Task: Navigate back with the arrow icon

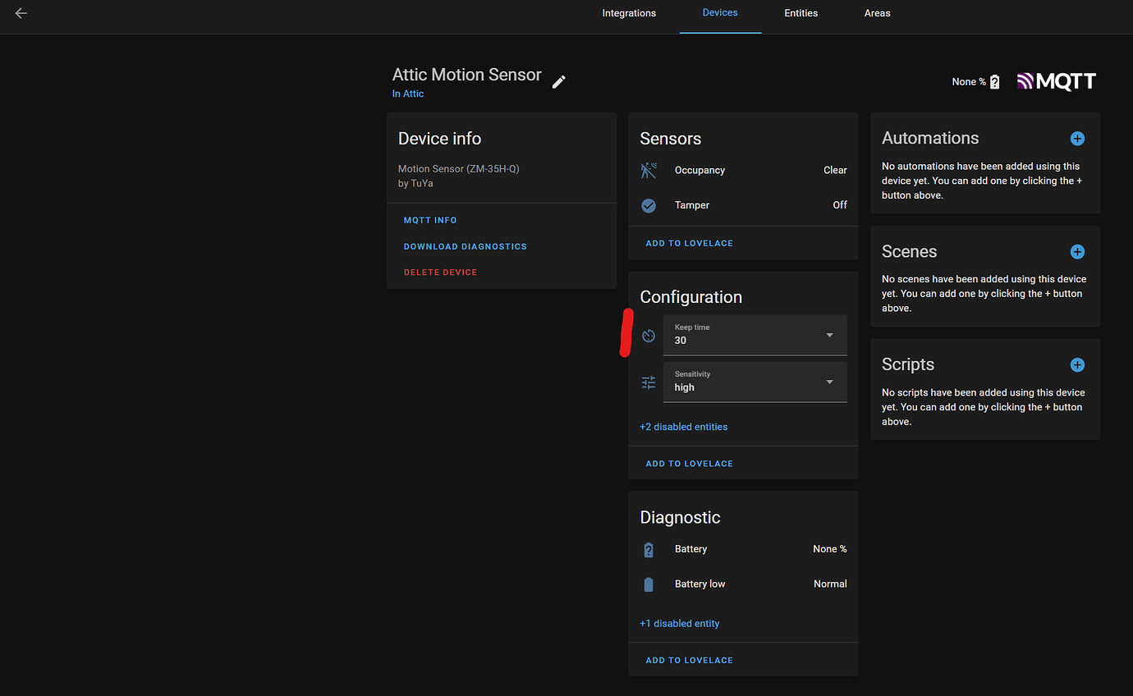Action: tap(21, 12)
